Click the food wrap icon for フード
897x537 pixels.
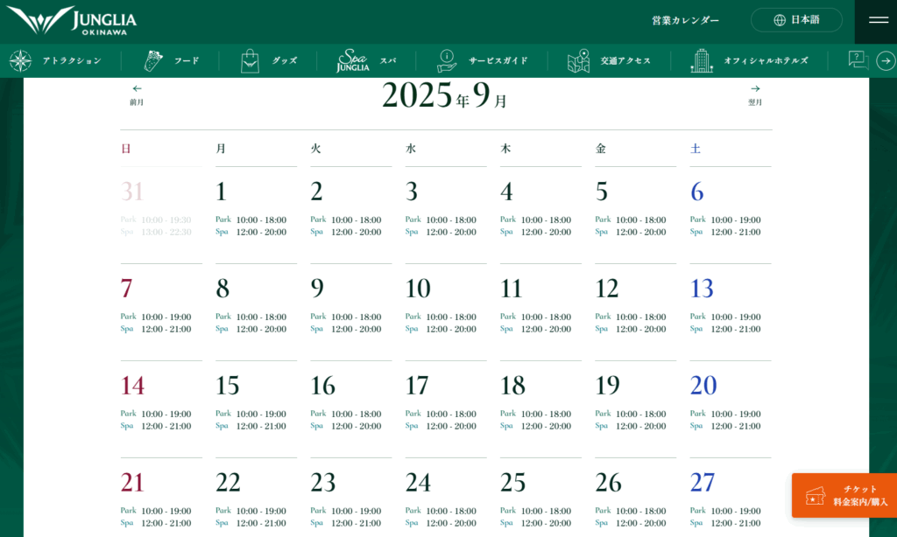pos(152,60)
